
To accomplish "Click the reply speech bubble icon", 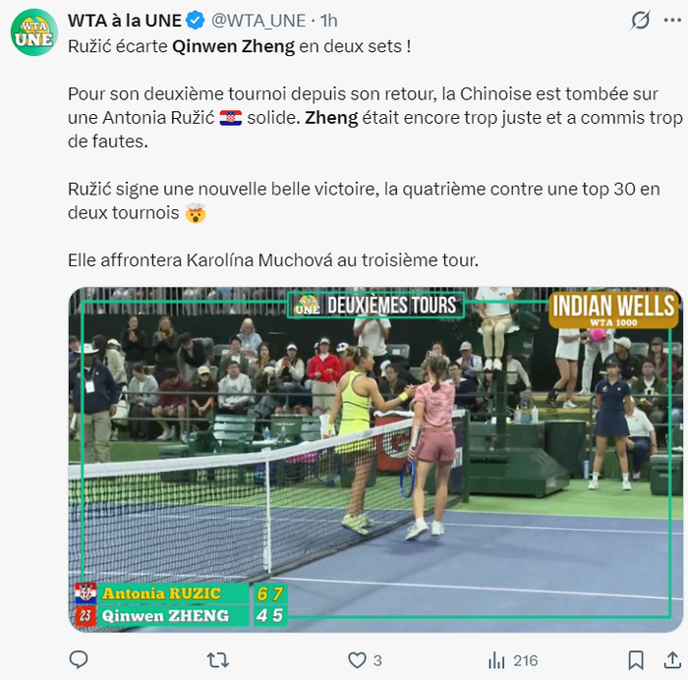I will pyautogui.click(x=79, y=659).
